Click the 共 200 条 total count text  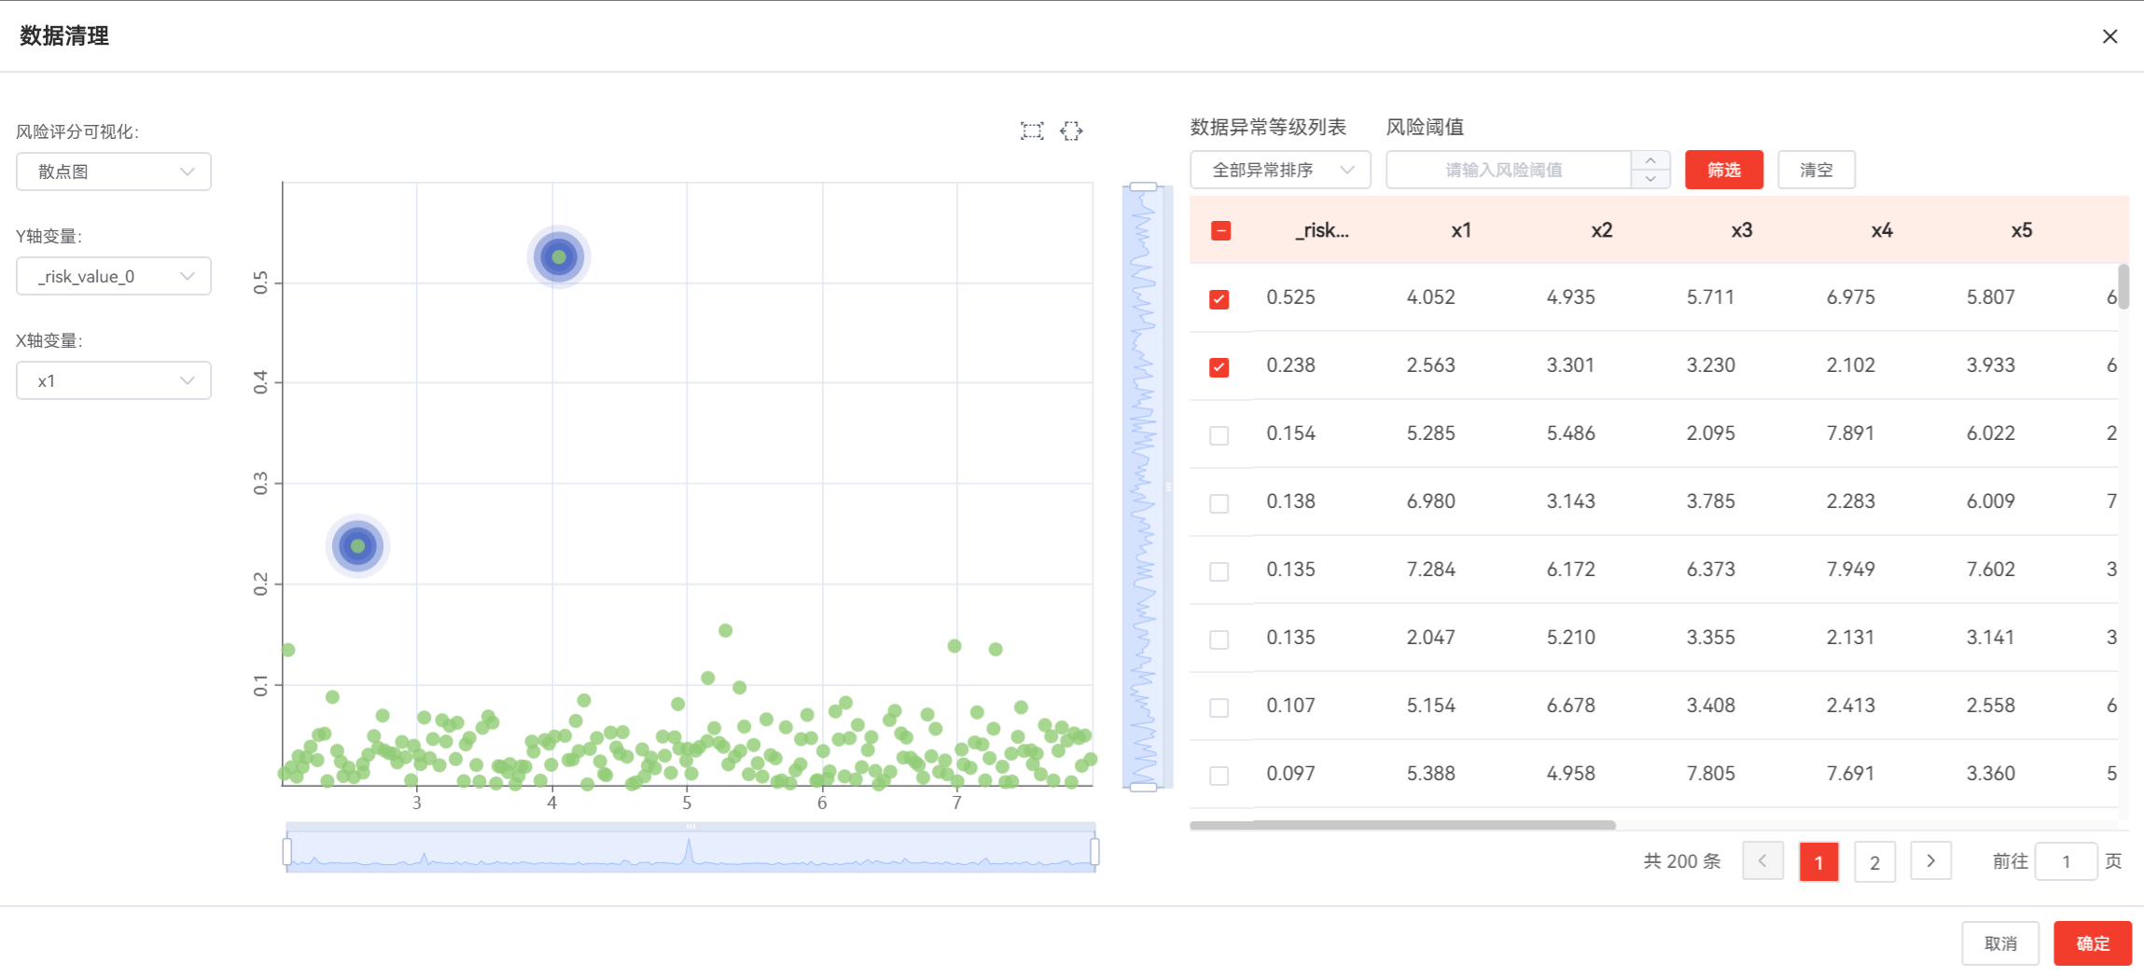(1681, 861)
